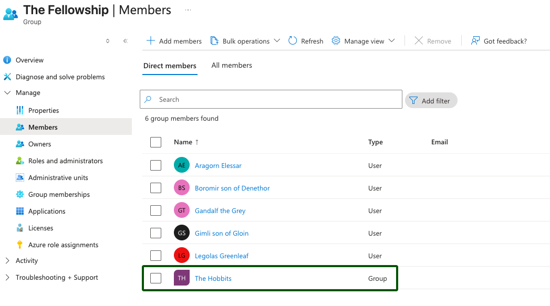
Task: Expand Troubleshooting + Support section
Action: 7,277
